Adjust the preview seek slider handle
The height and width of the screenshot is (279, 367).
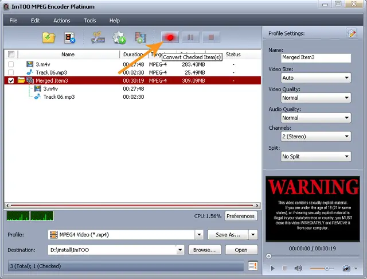269,256
